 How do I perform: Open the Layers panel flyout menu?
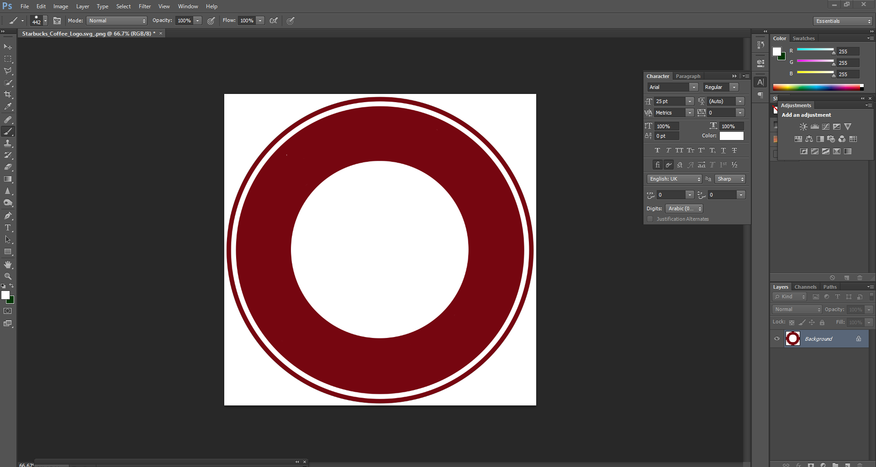tap(871, 287)
